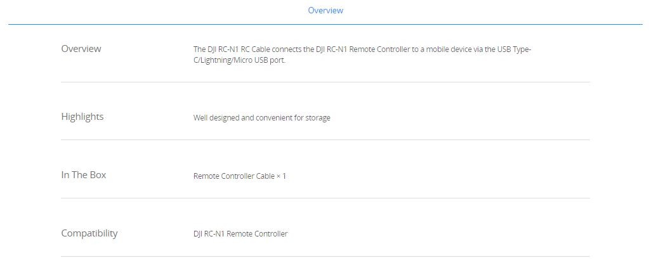
Task: Click divider line below the Overview section
Action: (x=325, y=82)
